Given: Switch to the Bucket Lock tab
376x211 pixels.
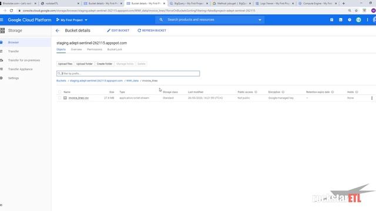Looking at the screenshot, I should click(115, 49).
